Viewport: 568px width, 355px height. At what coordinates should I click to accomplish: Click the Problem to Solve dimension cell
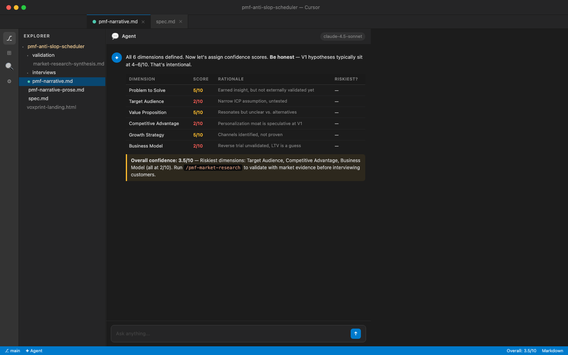(x=147, y=90)
